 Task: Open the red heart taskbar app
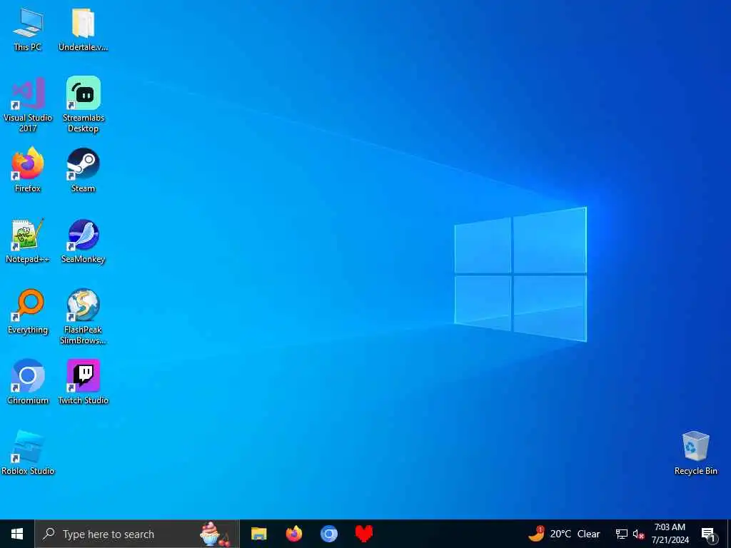pos(363,534)
